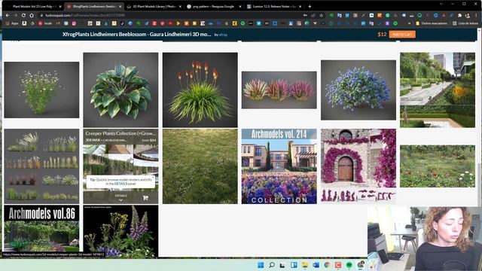Switch to 'png pattern - Pesquisa Google' tab
482x271 pixels.
pyautogui.click(x=214, y=7)
